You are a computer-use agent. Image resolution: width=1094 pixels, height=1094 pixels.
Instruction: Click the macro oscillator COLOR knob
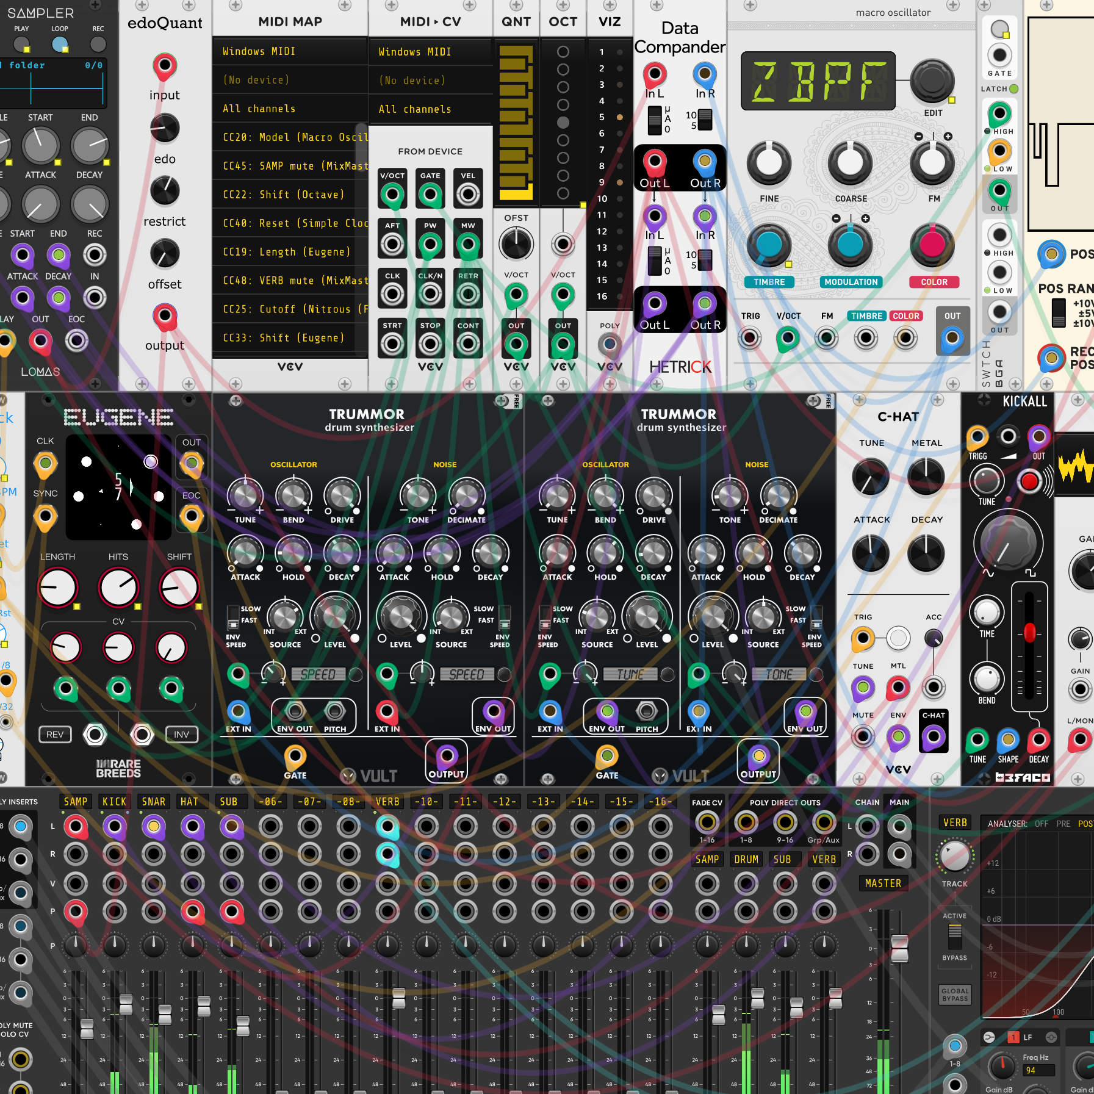point(932,244)
